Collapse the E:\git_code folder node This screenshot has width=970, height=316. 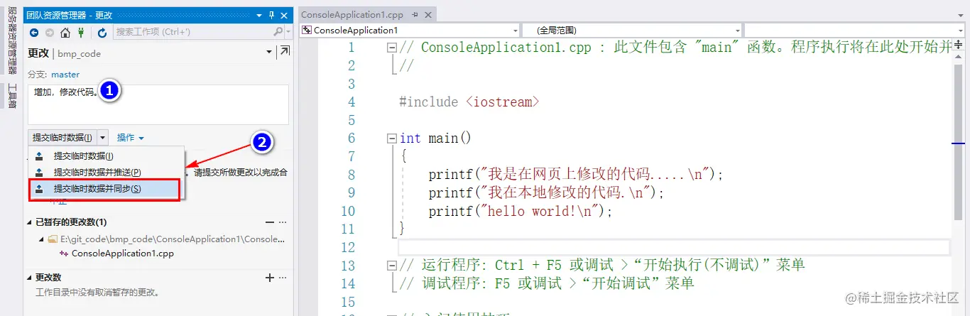(x=41, y=239)
